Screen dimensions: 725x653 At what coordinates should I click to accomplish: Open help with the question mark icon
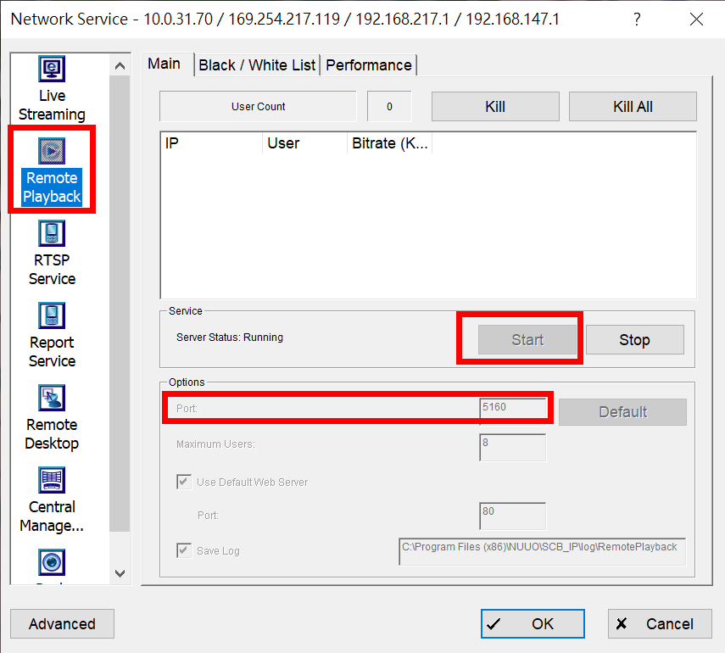(x=637, y=19)
